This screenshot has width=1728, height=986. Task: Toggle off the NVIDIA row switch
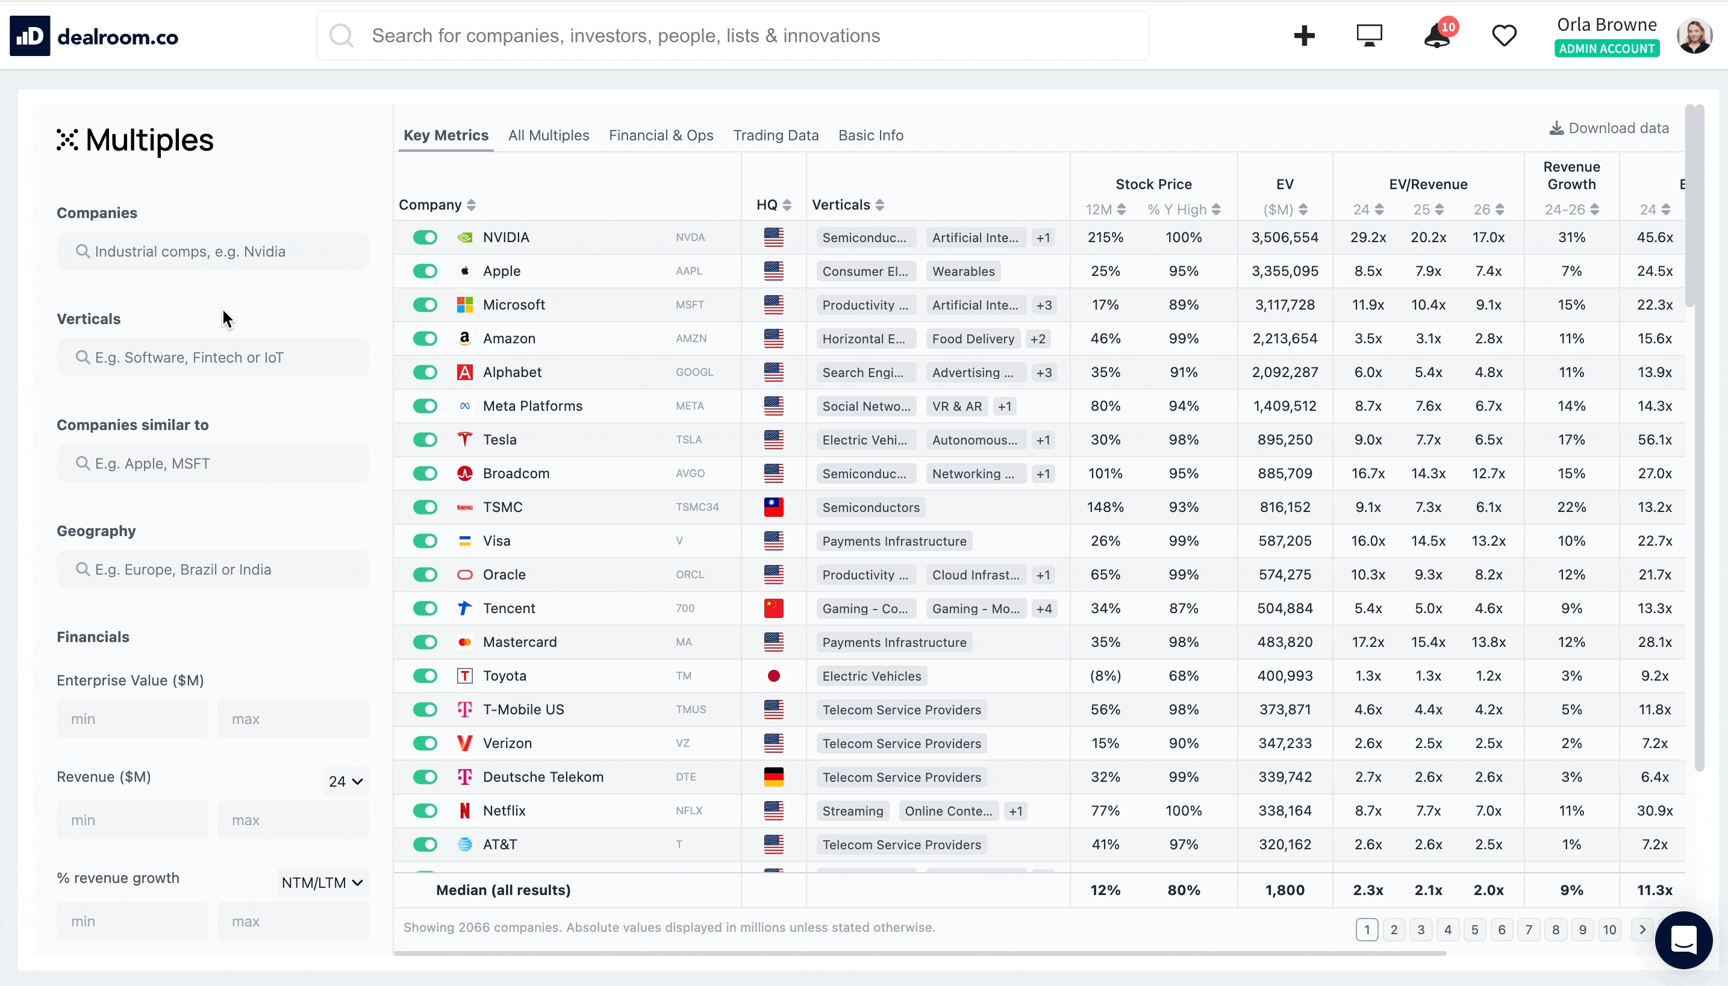click(x=425, y=238)
